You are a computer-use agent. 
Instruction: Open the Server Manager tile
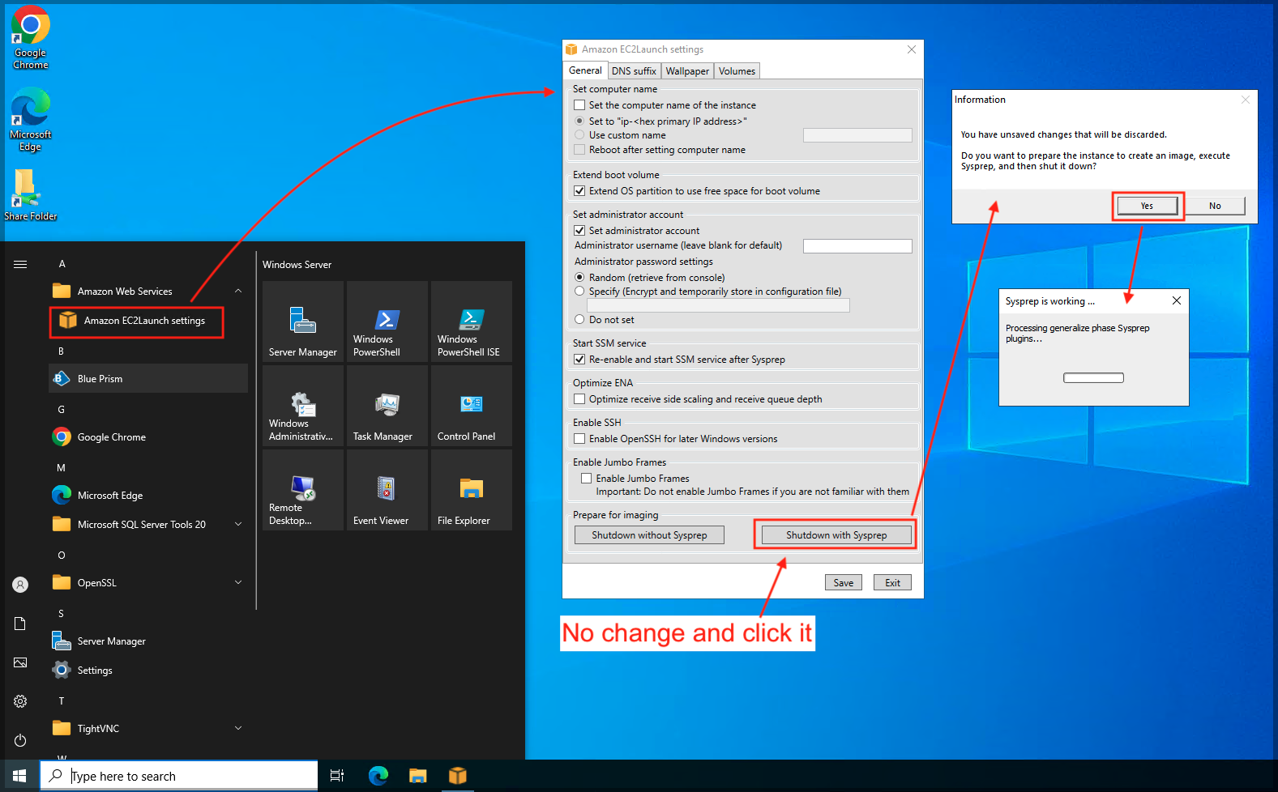pyautogui.click(x=303, y=322)
